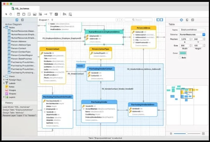Screen dimensions: 210x142
Task: Click zoom in icon below minimap
Action: click(203, 134)
